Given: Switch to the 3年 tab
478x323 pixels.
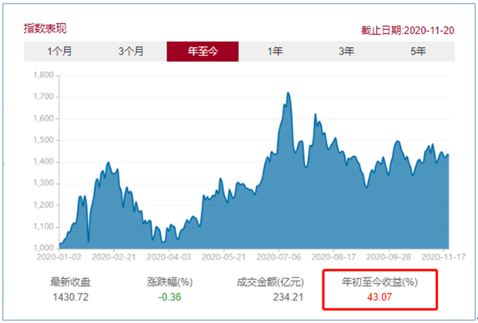Looking at the screenshot, I should coord(346,51).
